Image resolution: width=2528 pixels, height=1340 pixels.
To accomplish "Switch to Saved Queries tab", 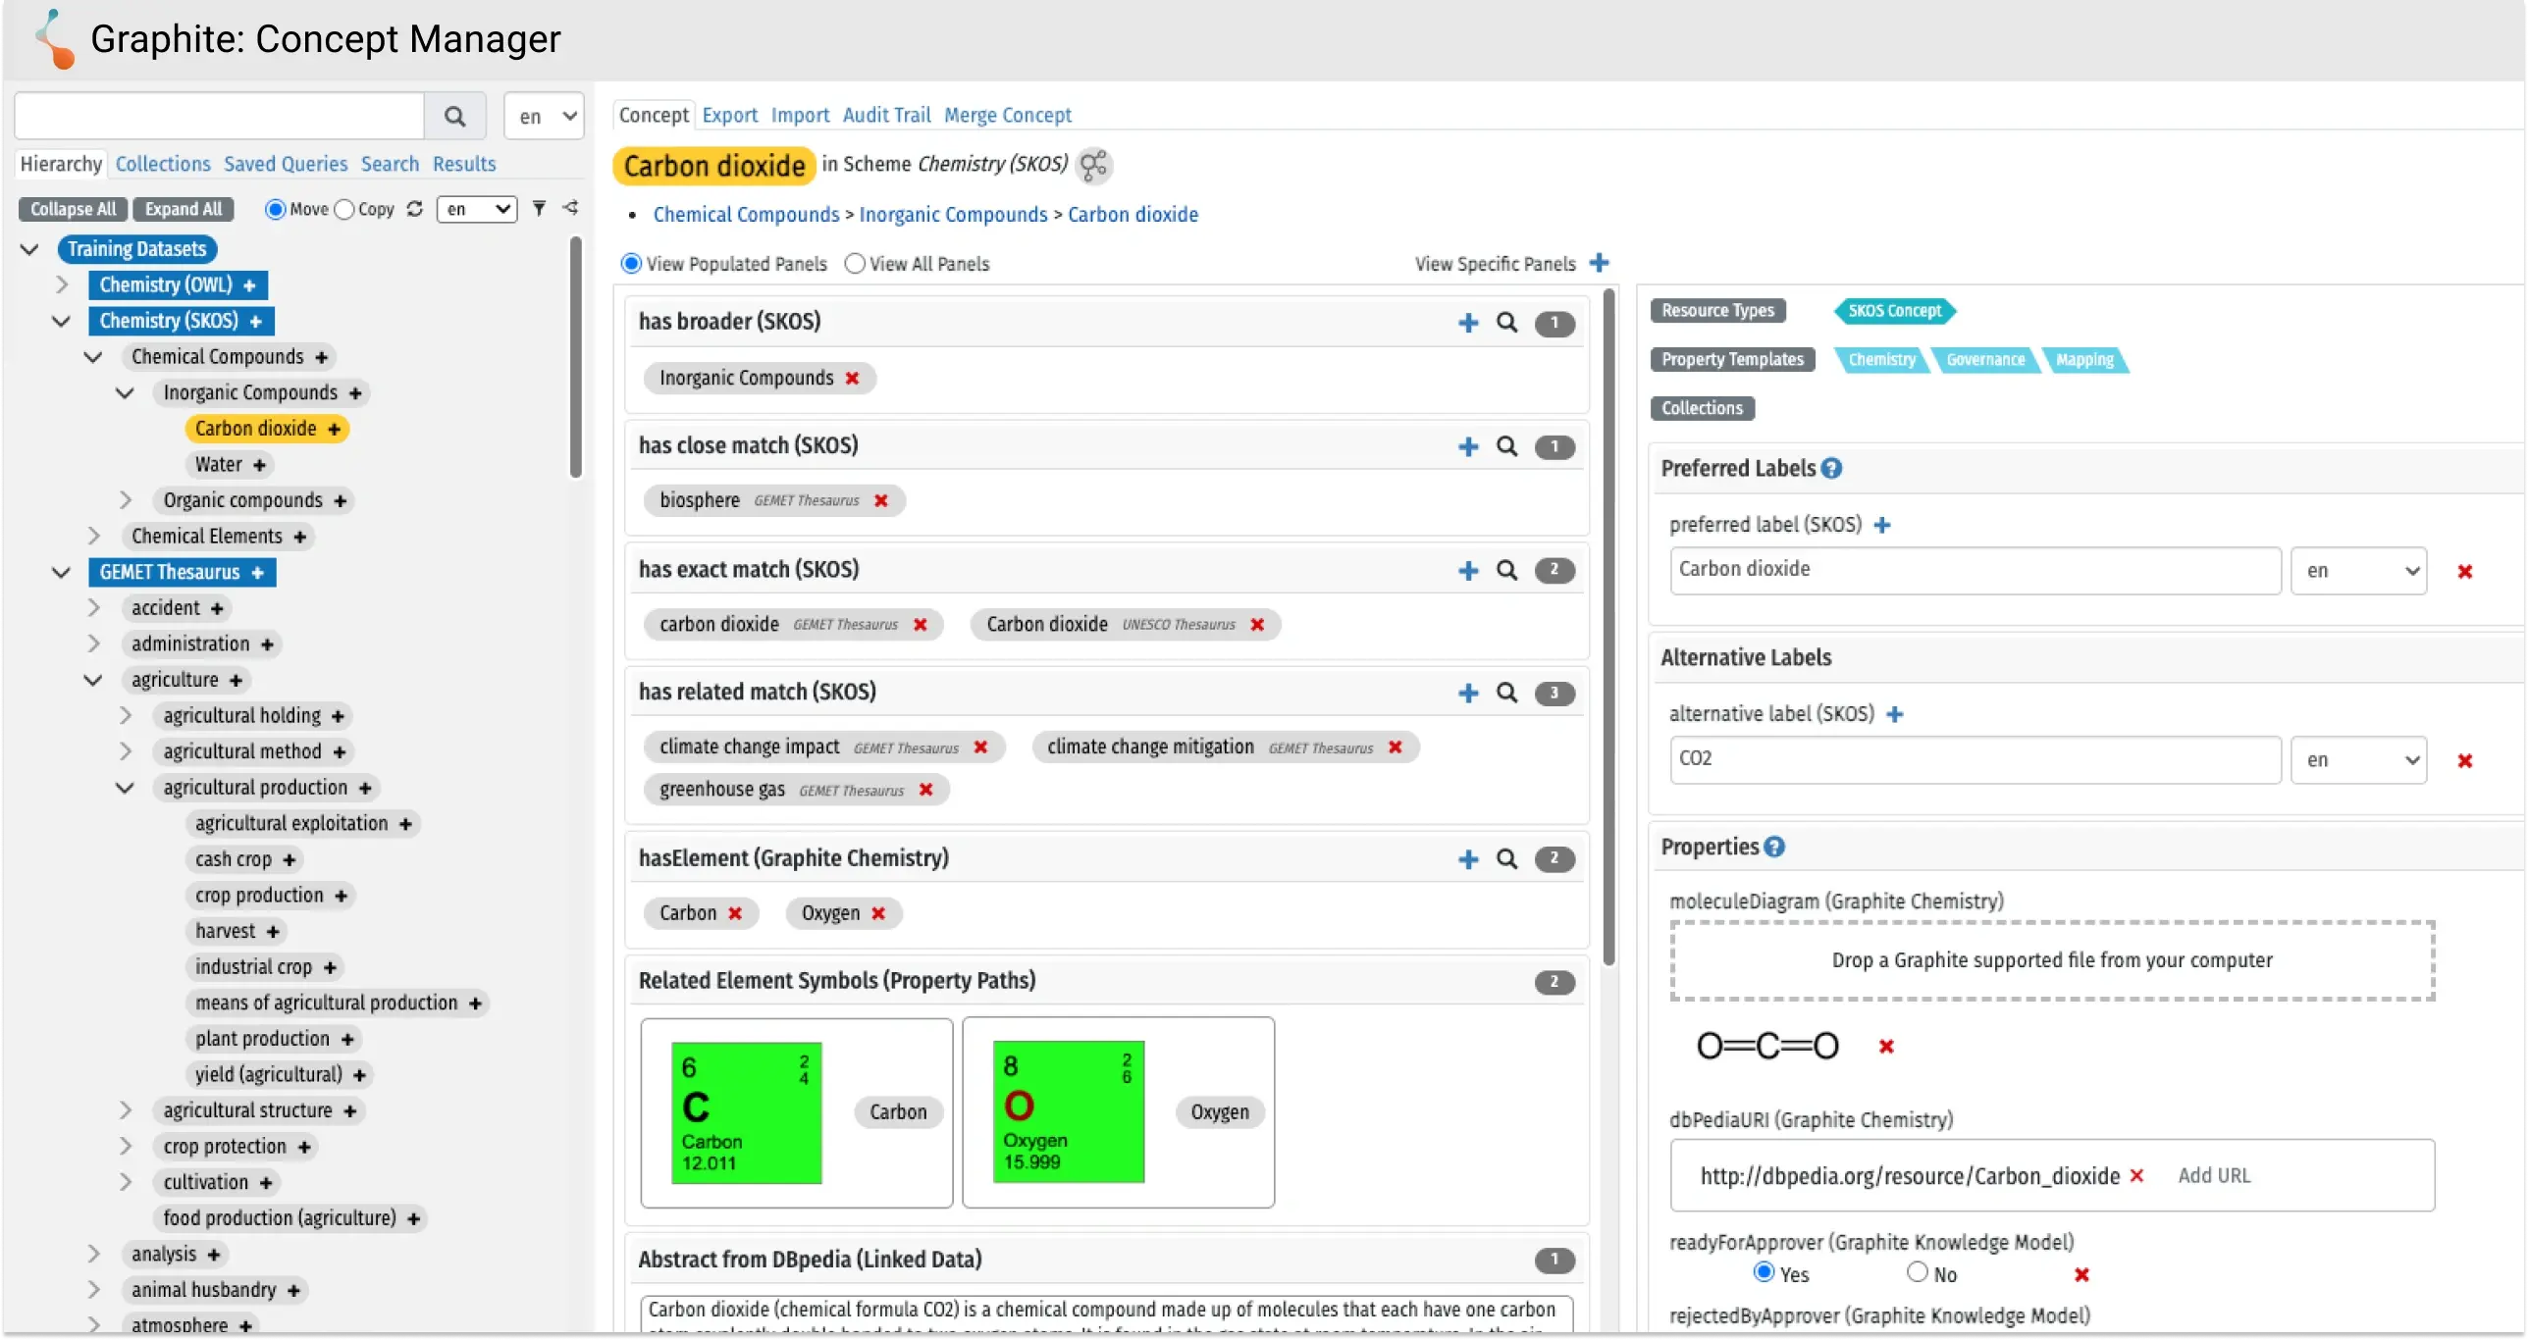I will pyautogui.click(x=285, y=164).
